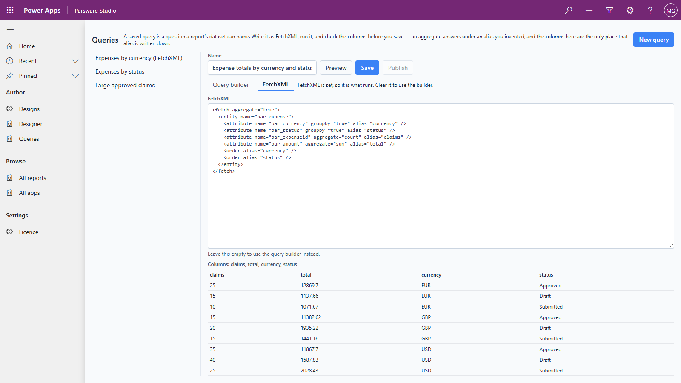Click the All apps icon
This screenshot has height=383, width=681.
point(10,193)
